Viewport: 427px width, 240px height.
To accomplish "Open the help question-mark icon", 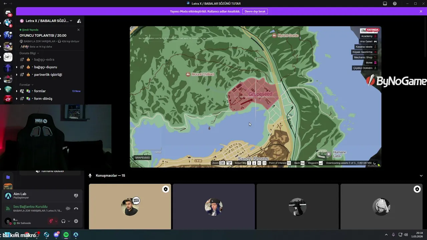I will (x=395, y=3).
